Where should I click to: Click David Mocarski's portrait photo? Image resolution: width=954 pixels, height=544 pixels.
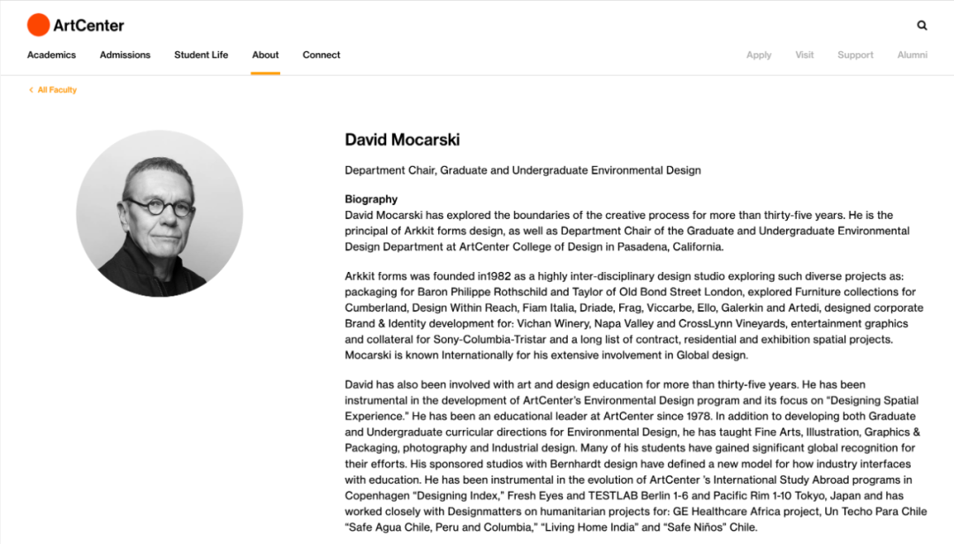pyautogui.click(x=159, y=214)
